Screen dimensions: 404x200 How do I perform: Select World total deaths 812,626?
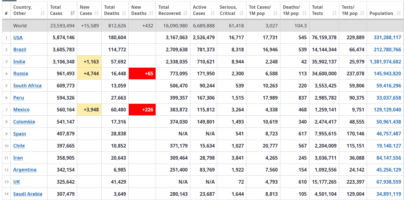117,26
